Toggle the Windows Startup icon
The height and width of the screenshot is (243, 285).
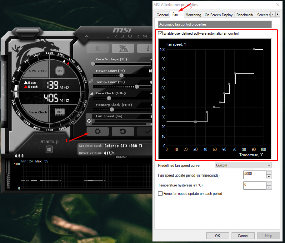coord(49,150)
